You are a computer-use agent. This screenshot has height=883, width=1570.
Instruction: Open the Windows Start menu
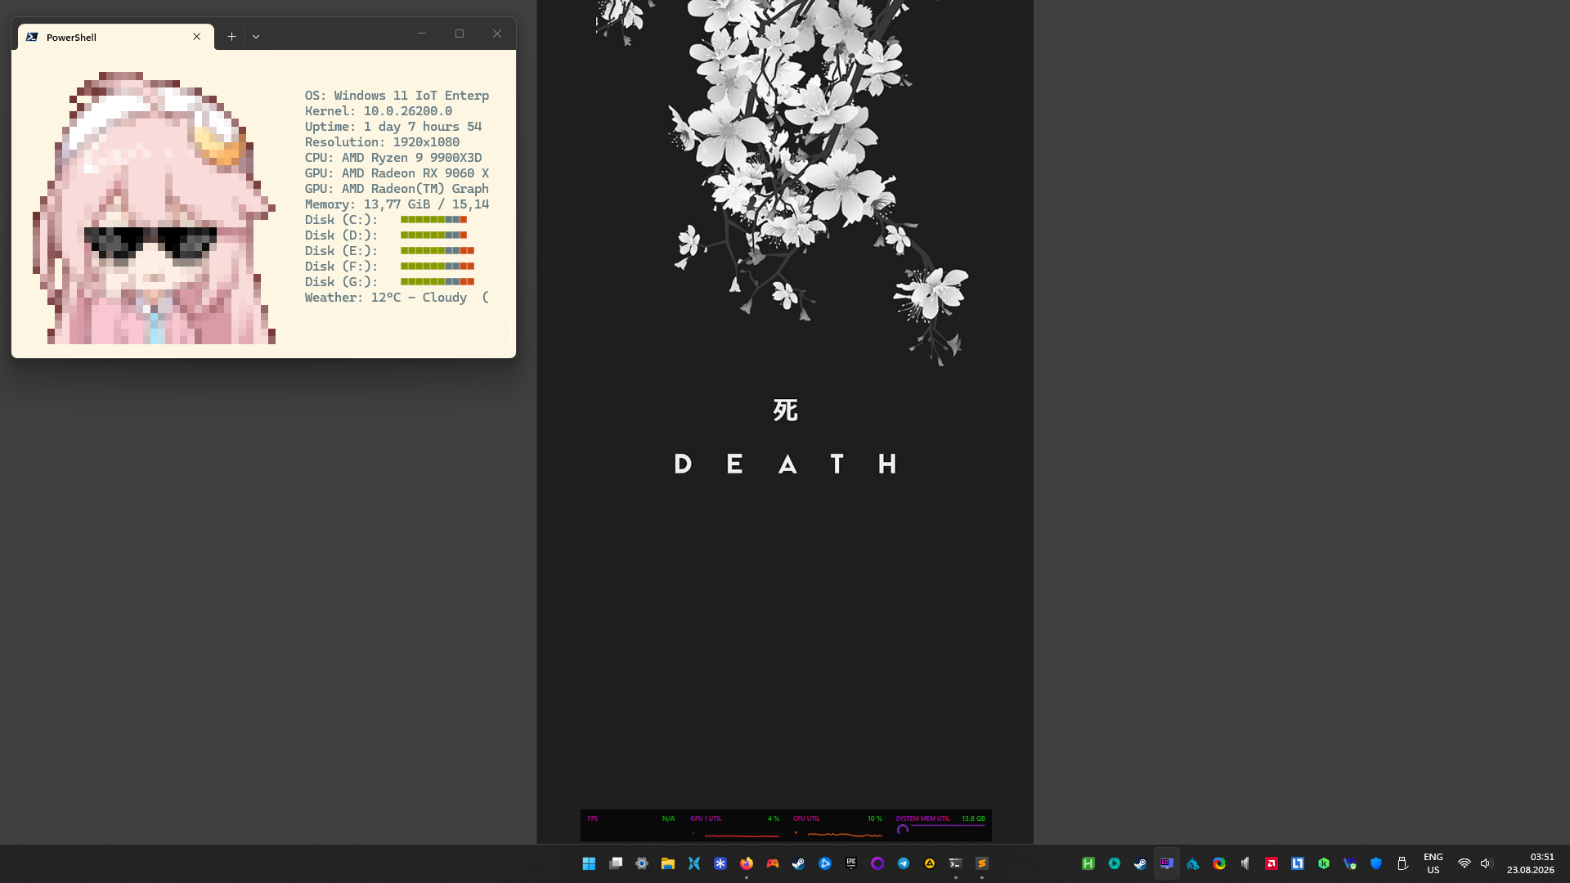(x=589, y=863)
